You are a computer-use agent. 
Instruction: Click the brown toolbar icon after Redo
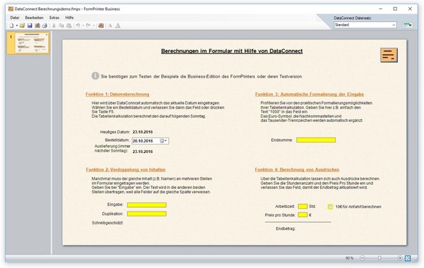[101, 25]
